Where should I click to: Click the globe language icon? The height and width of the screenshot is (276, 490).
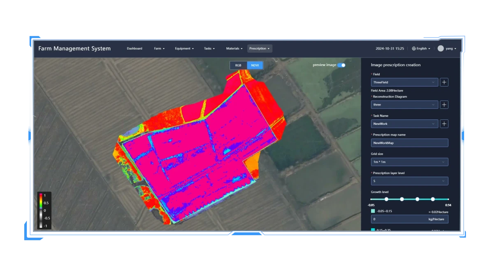pos(414,49)
